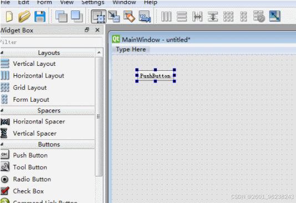Click the Adjust Size toolbar icon
This screenshot has height=203, width=296.
point(275,16)
